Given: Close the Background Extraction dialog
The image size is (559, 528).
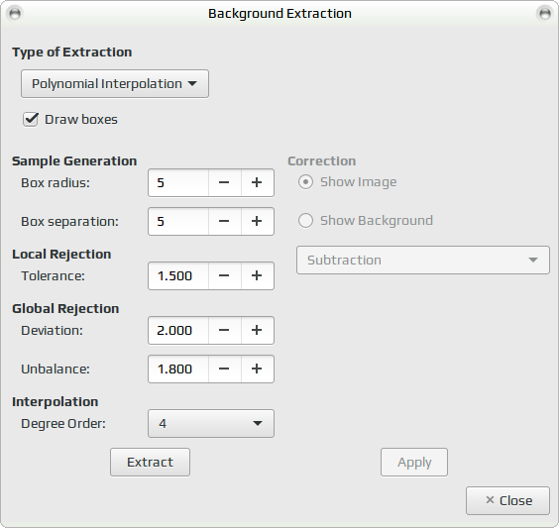Looking at the screenshot, I should (507, 500).
